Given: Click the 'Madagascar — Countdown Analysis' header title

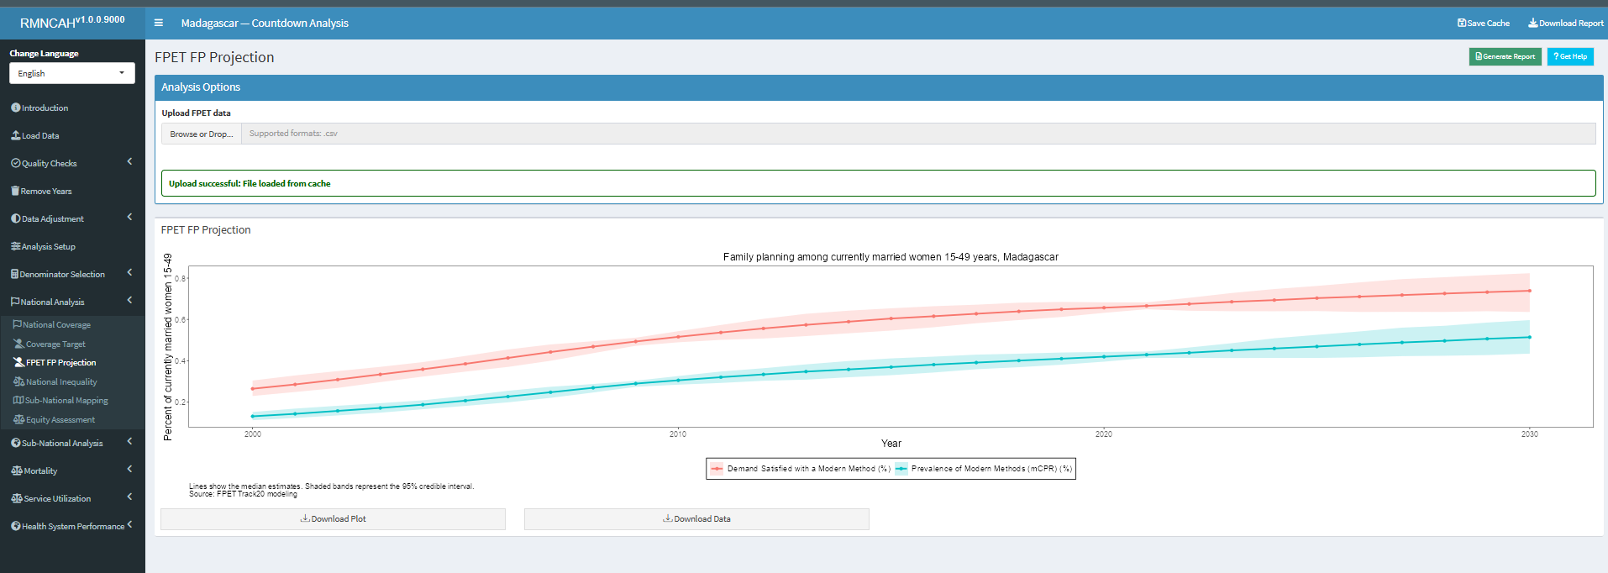Looking at the screenshot, I should [x=265, y=23].
